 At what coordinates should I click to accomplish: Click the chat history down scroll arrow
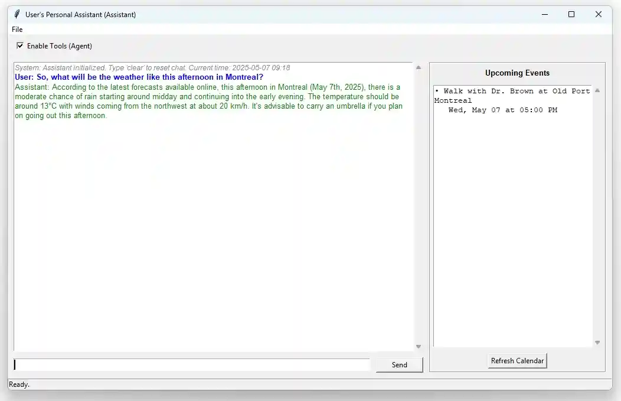(419, 347)
